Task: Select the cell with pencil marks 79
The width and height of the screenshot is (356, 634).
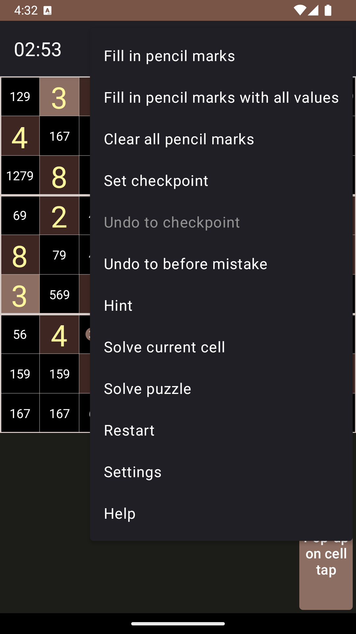Action: point(59,255)
